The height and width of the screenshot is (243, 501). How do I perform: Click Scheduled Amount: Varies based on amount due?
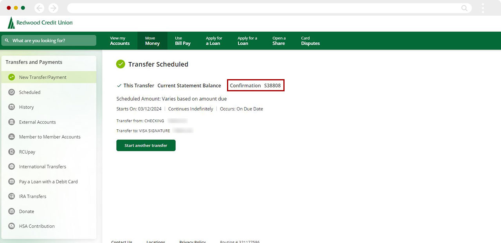(171, 99)
